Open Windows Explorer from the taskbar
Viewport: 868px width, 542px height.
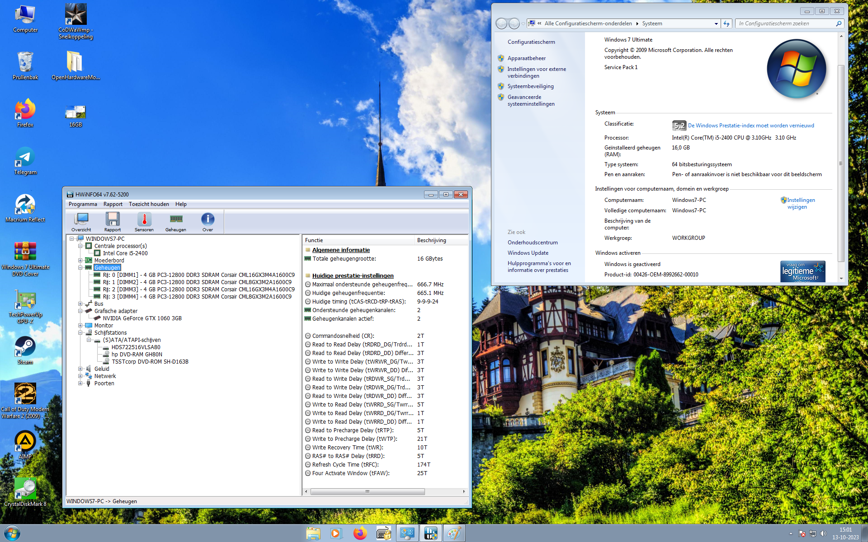point(313,533)
